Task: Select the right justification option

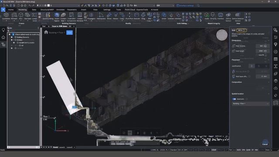Action: [266, 66]
